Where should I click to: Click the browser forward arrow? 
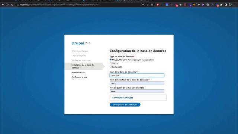pos(7,5)
